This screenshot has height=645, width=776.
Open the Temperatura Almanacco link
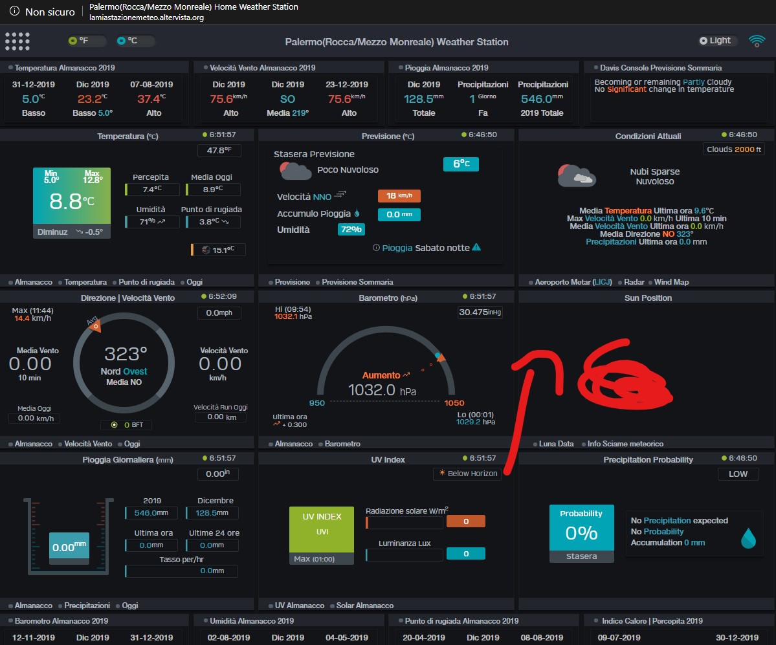pos(33,282)
